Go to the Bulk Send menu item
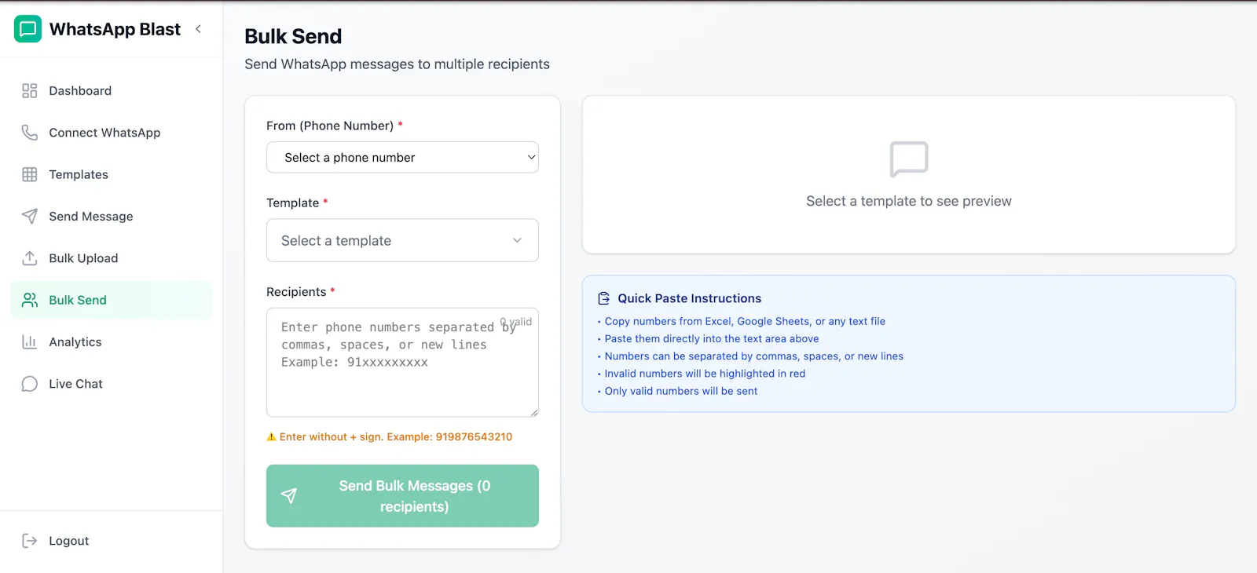This screenshot has width=1257, height=573. [112, 300]
